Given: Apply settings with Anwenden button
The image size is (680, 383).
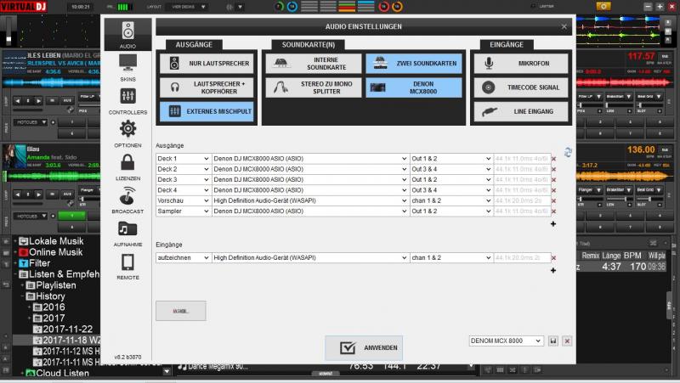Looking at the screenshot, I should (364, 348).
